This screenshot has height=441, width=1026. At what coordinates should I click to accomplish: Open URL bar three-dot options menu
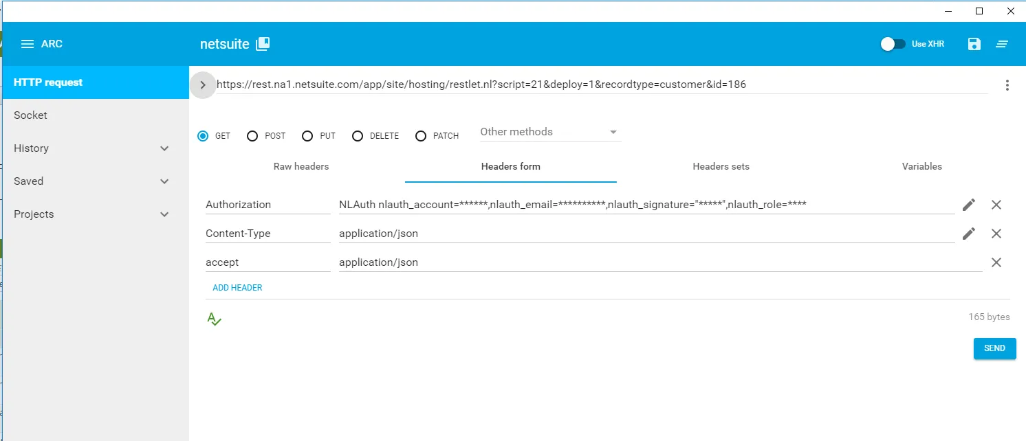1007,85
